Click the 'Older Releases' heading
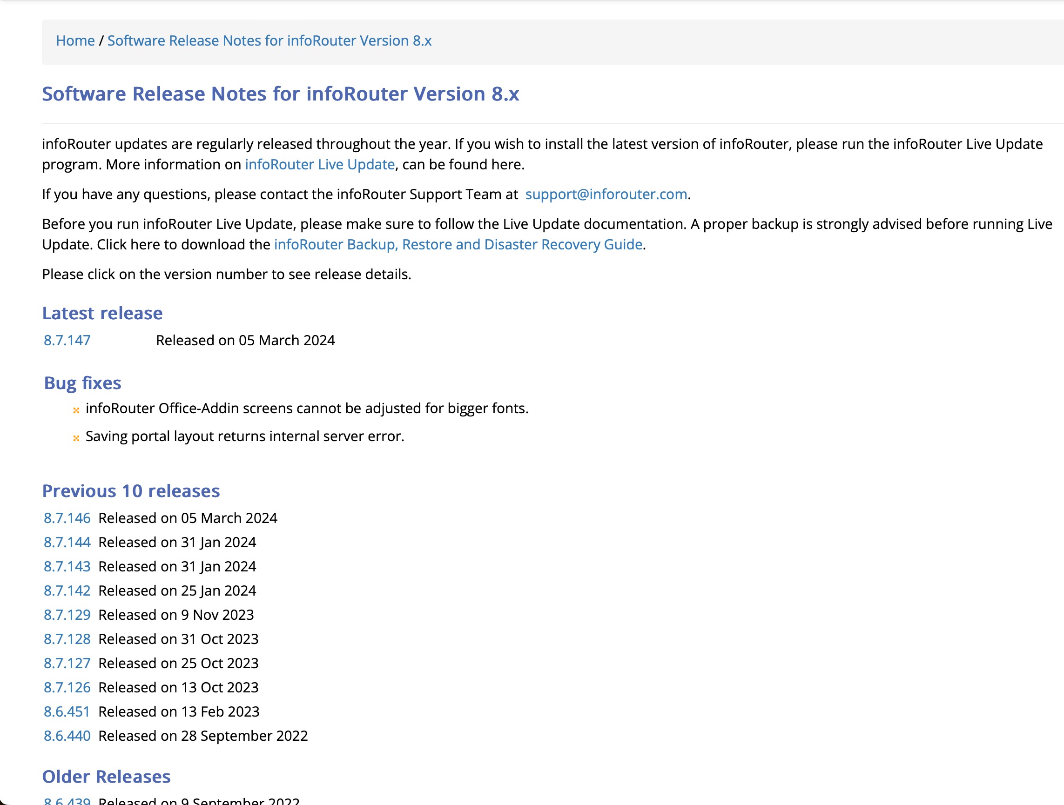Screen dimensions: 1064x805 [x=106, y=777]
